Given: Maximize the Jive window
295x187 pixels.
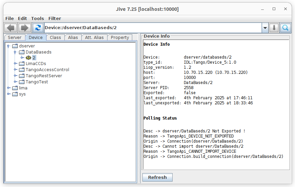Looking at the screenshot, I should tap(274, 9).
